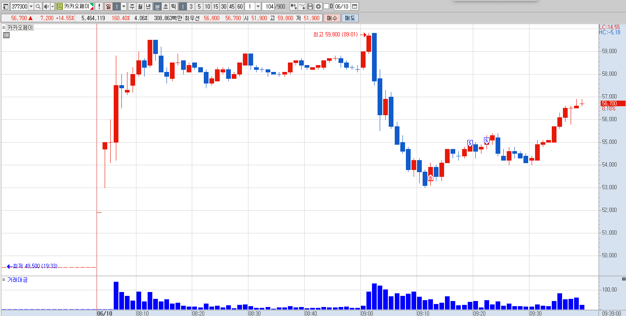The image size is (626, 316).
Task: Open dropdown arrow after 일 1 box
Action: pos(124,6)
